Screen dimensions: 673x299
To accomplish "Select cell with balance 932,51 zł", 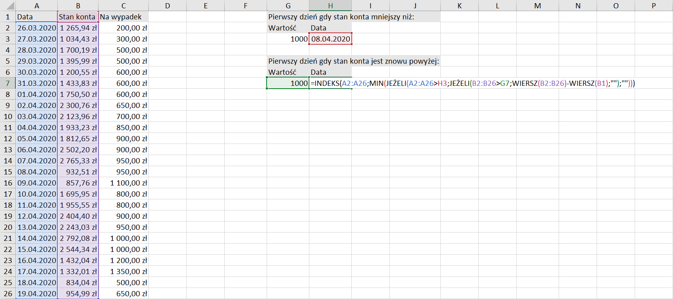I will pos(78,172).
